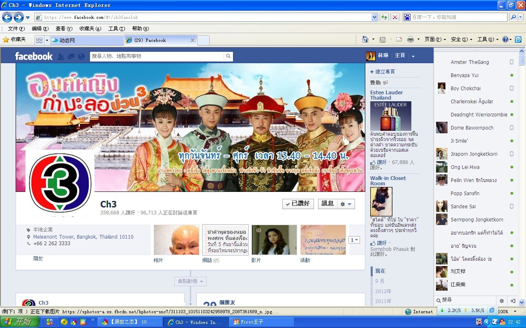Open the 文件(F) menu
The height and width of the screenshot is (328, 526).
point(16,29)
